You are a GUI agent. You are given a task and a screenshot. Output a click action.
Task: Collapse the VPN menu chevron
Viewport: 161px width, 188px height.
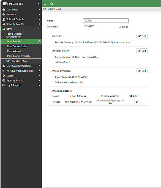point(39,29)
